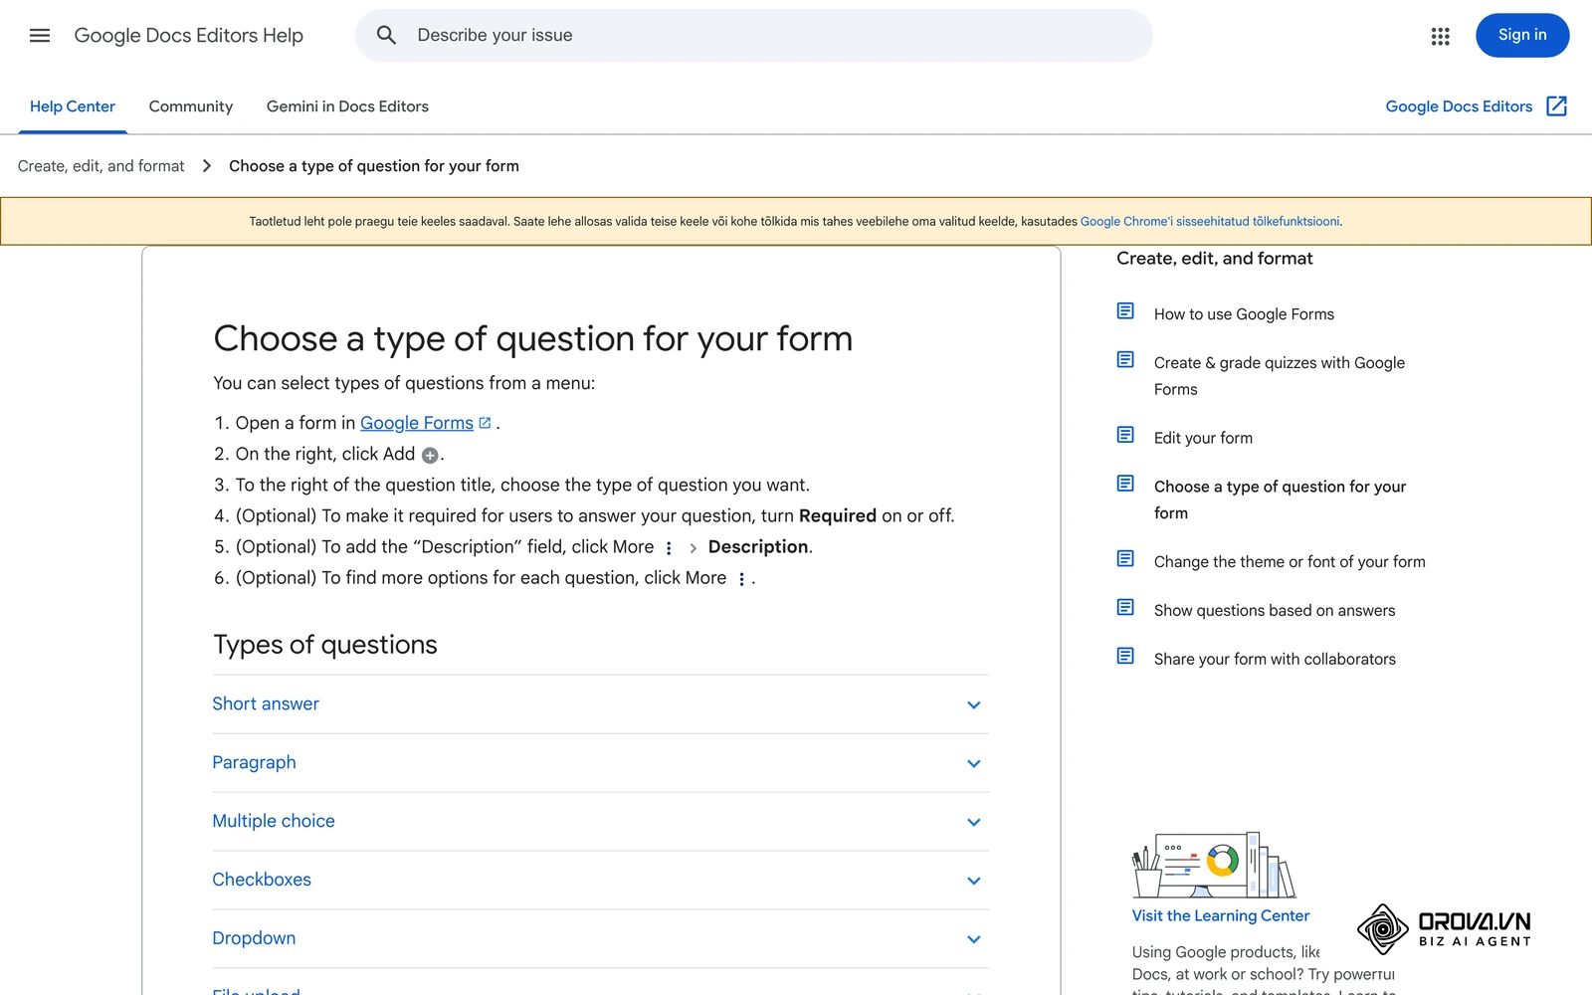Click the article icon beside Edit your form

pos(1125,435)
